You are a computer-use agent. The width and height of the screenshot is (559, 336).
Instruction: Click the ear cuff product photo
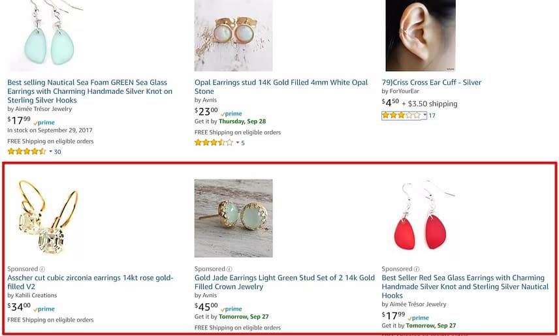[420, 35]
